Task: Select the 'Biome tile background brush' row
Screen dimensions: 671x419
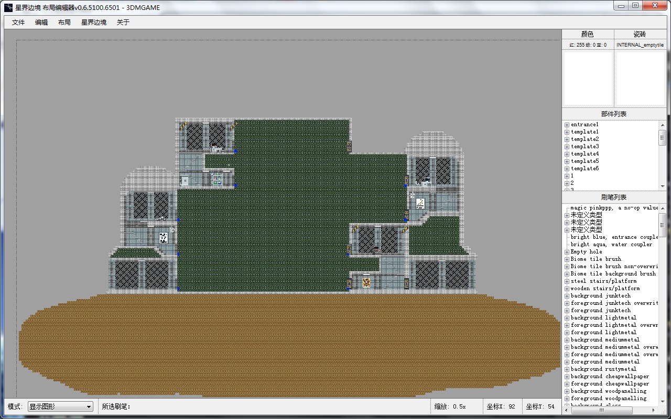Action: click(613, 274)
